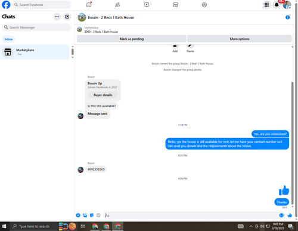Click the chat list scrollbar thumb
The width and height of the screenshot is (298, 231).
click(x=73, y=52)
